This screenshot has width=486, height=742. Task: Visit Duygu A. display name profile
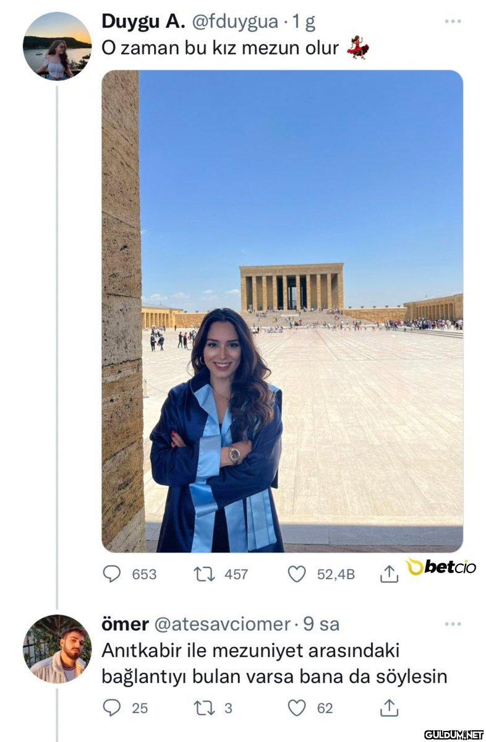[x=143, y=22]
